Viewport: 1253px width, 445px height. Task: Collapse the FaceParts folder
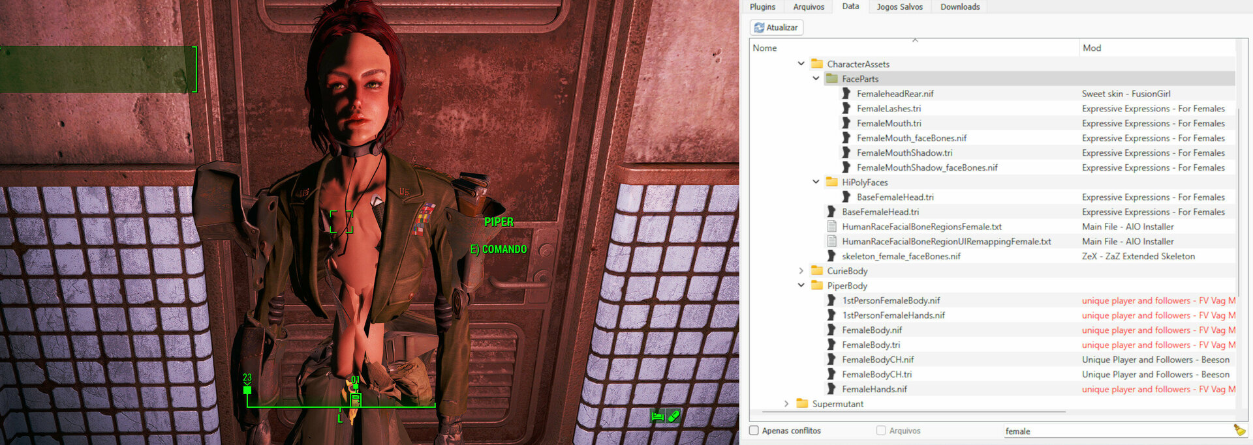[816, 79]
